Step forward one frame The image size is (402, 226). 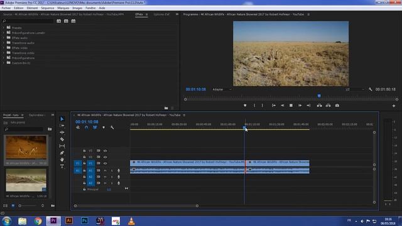[300, 105]
